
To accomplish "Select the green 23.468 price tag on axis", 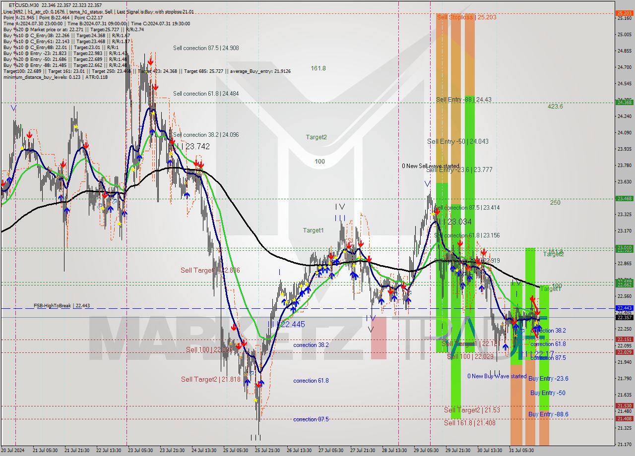I will coord(624,198).
